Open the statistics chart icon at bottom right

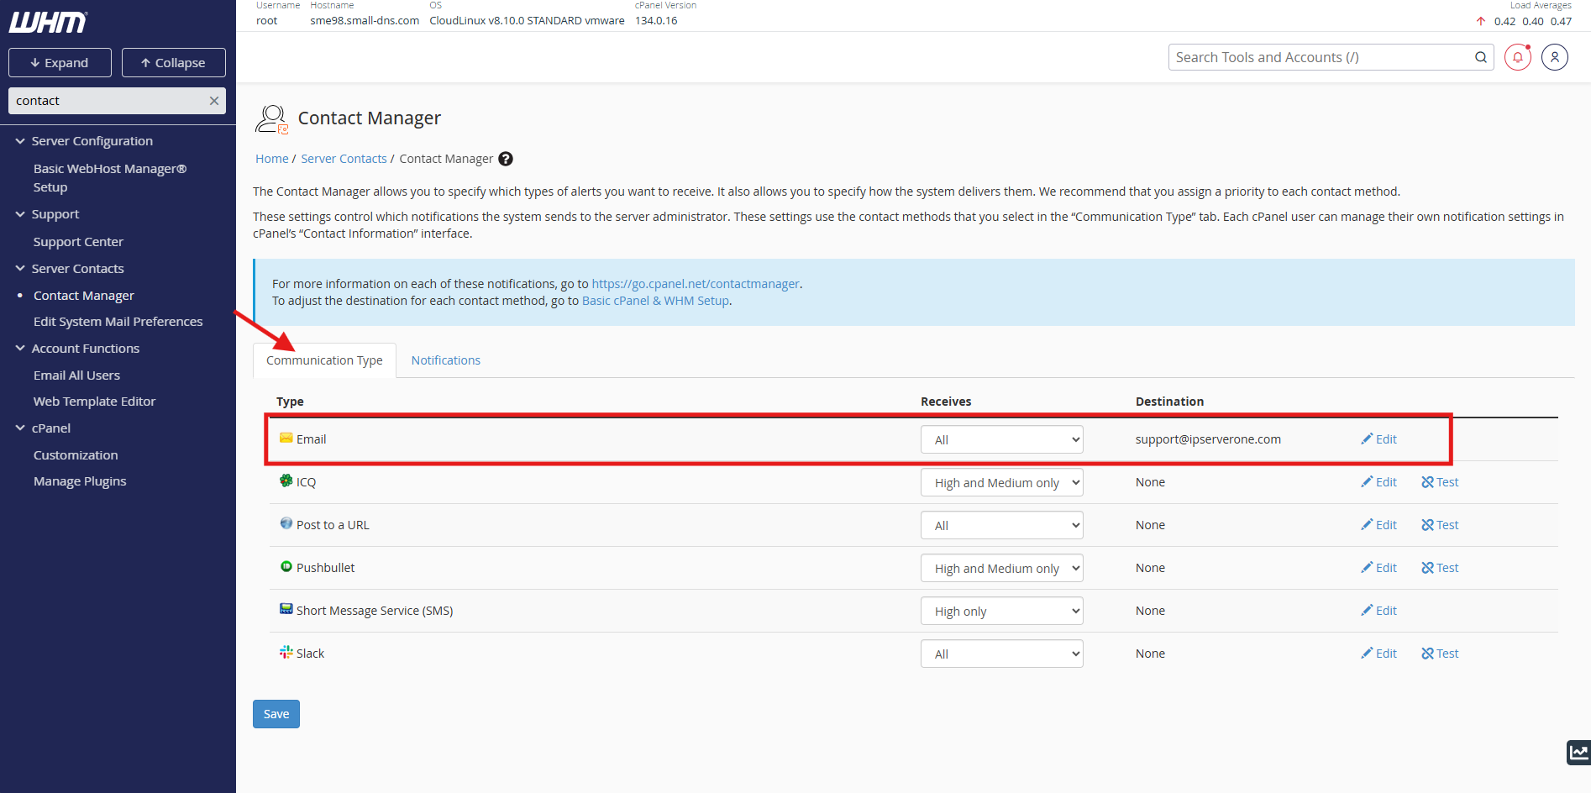point(1578,752)
